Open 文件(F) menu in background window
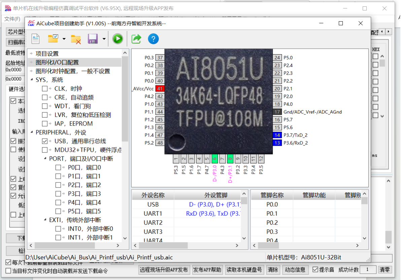 coord(12,19)
